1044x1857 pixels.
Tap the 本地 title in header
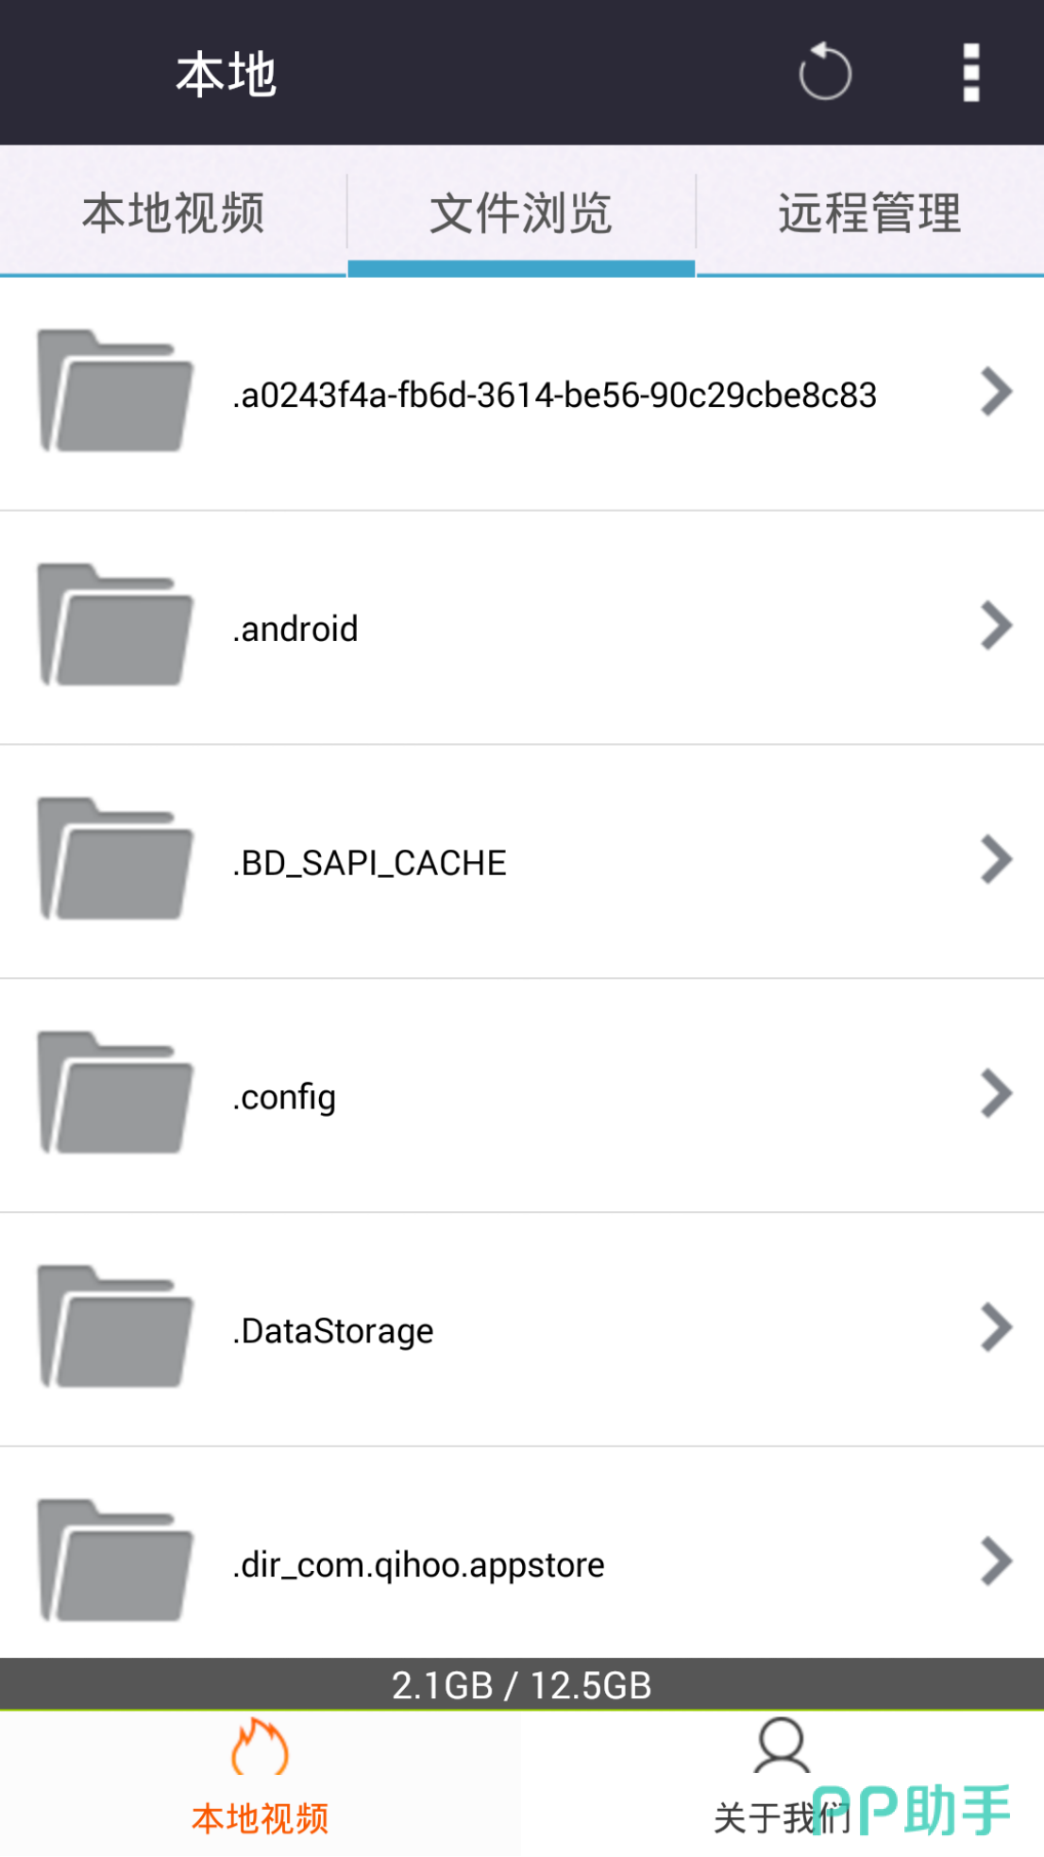coord(227,74)
